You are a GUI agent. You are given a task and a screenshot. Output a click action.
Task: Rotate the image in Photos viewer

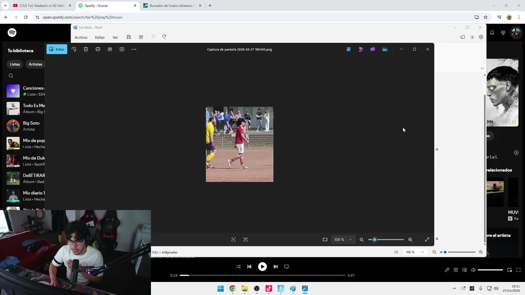[74, 49]
